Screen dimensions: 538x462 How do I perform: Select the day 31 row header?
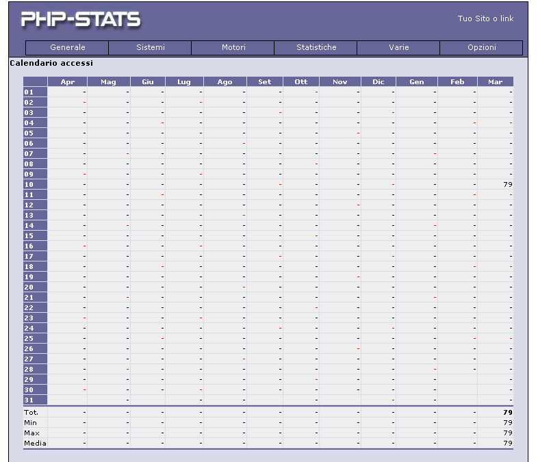[29, 400]
